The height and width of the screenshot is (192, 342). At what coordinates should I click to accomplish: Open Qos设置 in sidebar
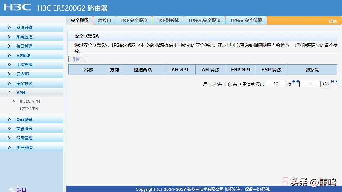(24, 120)
